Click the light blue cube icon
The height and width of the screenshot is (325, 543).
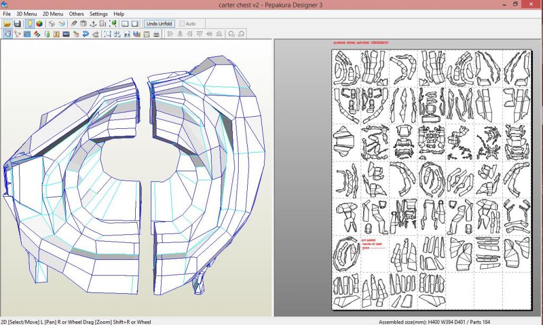[62, 23]
